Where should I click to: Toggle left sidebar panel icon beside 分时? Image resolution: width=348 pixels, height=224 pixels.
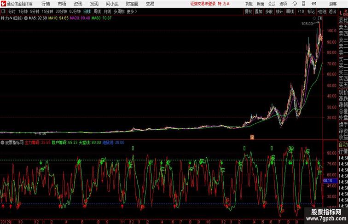pos(3,11)
